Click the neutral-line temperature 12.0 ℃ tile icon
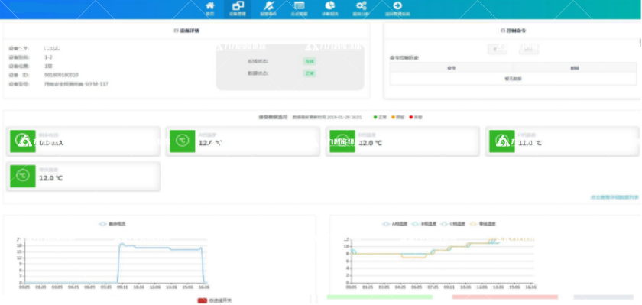Viewport: 642px width, 305px height. tap(22, 176)
